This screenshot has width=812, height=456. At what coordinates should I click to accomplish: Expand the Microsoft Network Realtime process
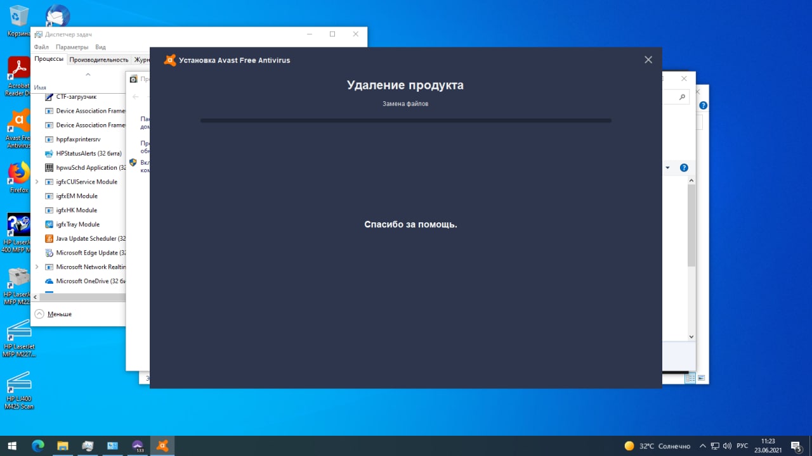pos(37,267)
